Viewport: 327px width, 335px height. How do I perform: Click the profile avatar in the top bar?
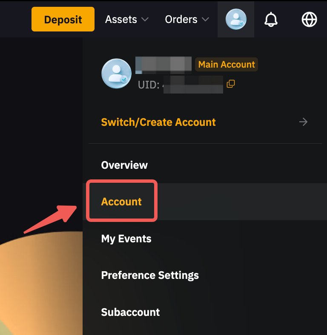click(236, 19)
